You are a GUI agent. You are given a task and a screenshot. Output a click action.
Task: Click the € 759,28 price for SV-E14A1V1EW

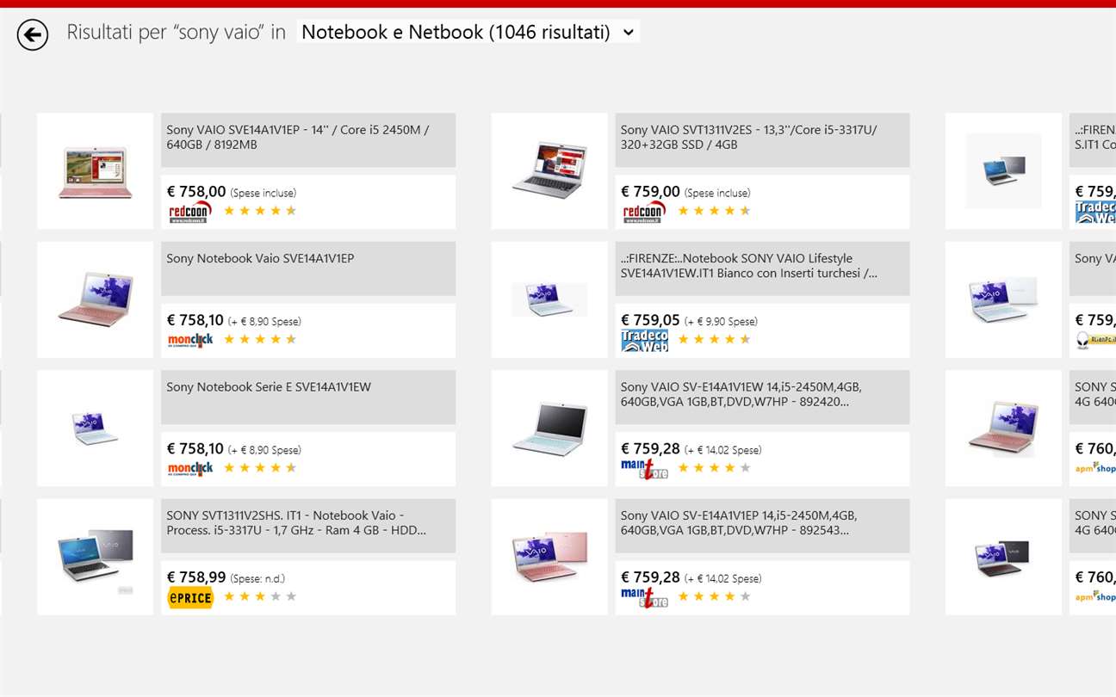click(650, 448)
